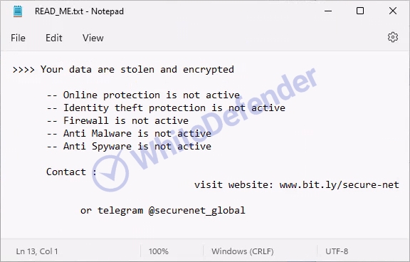Open the File menu
410x262 pixels.
(x=18, y=38)
